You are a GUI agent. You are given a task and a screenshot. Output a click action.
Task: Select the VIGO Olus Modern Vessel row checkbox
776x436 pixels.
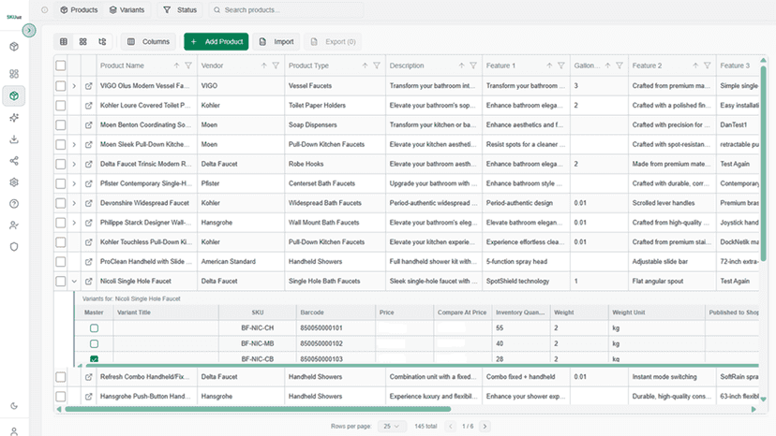coord(60,86)
